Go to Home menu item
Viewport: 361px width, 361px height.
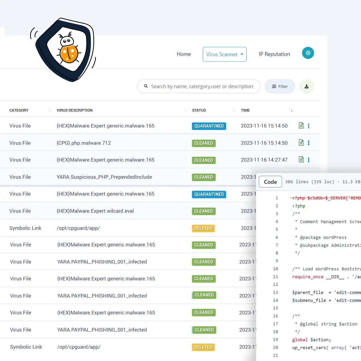click(184, 54)
